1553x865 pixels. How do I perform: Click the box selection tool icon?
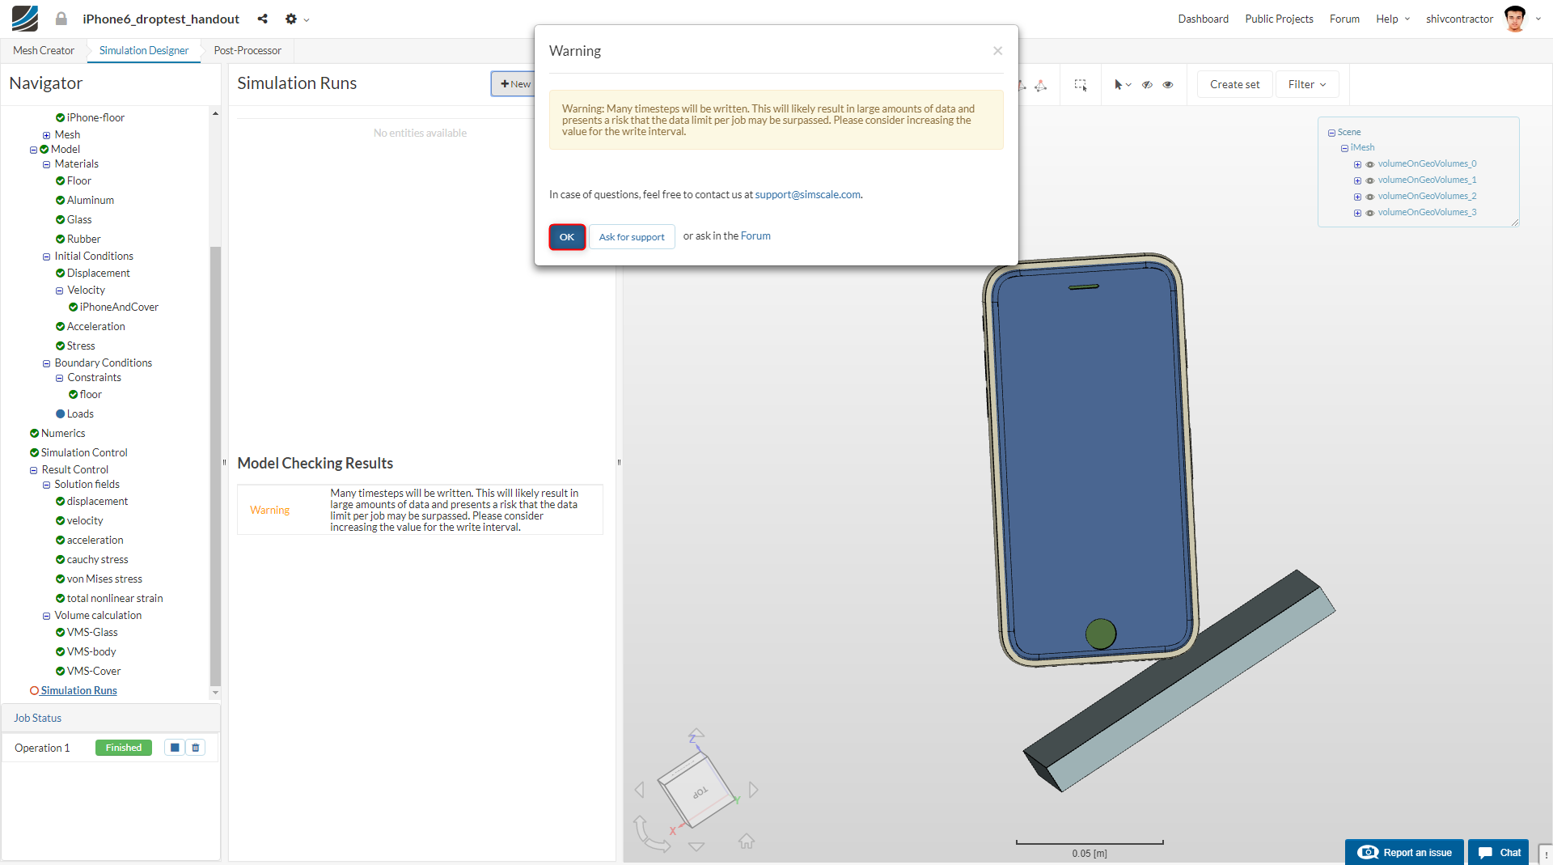(1081, 84)
